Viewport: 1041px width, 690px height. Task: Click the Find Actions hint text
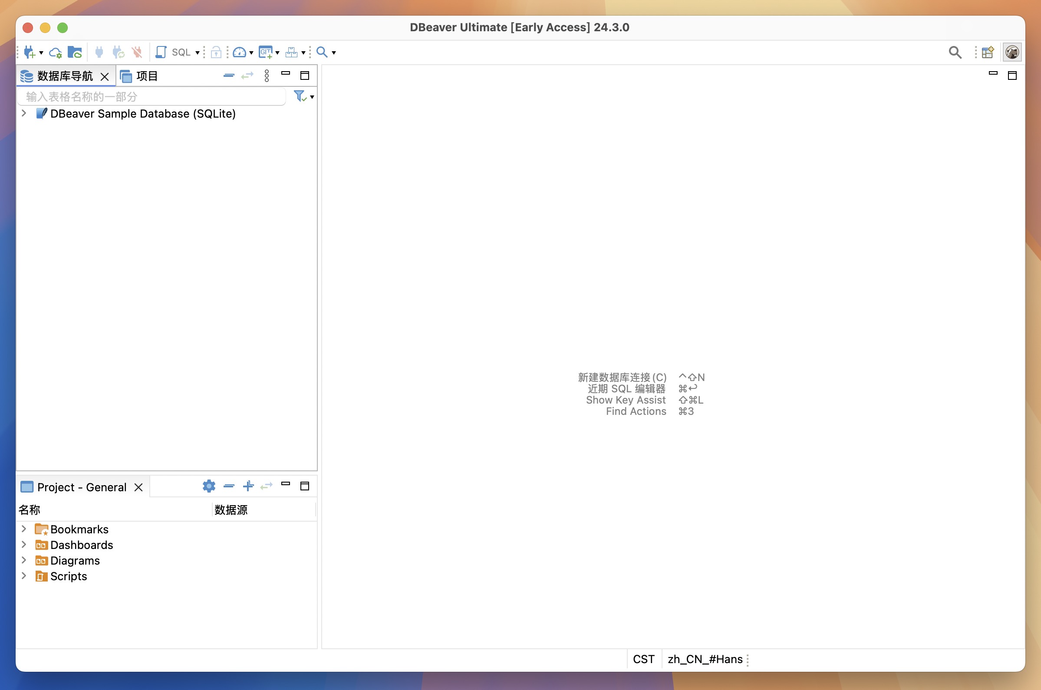coord(636,411)
